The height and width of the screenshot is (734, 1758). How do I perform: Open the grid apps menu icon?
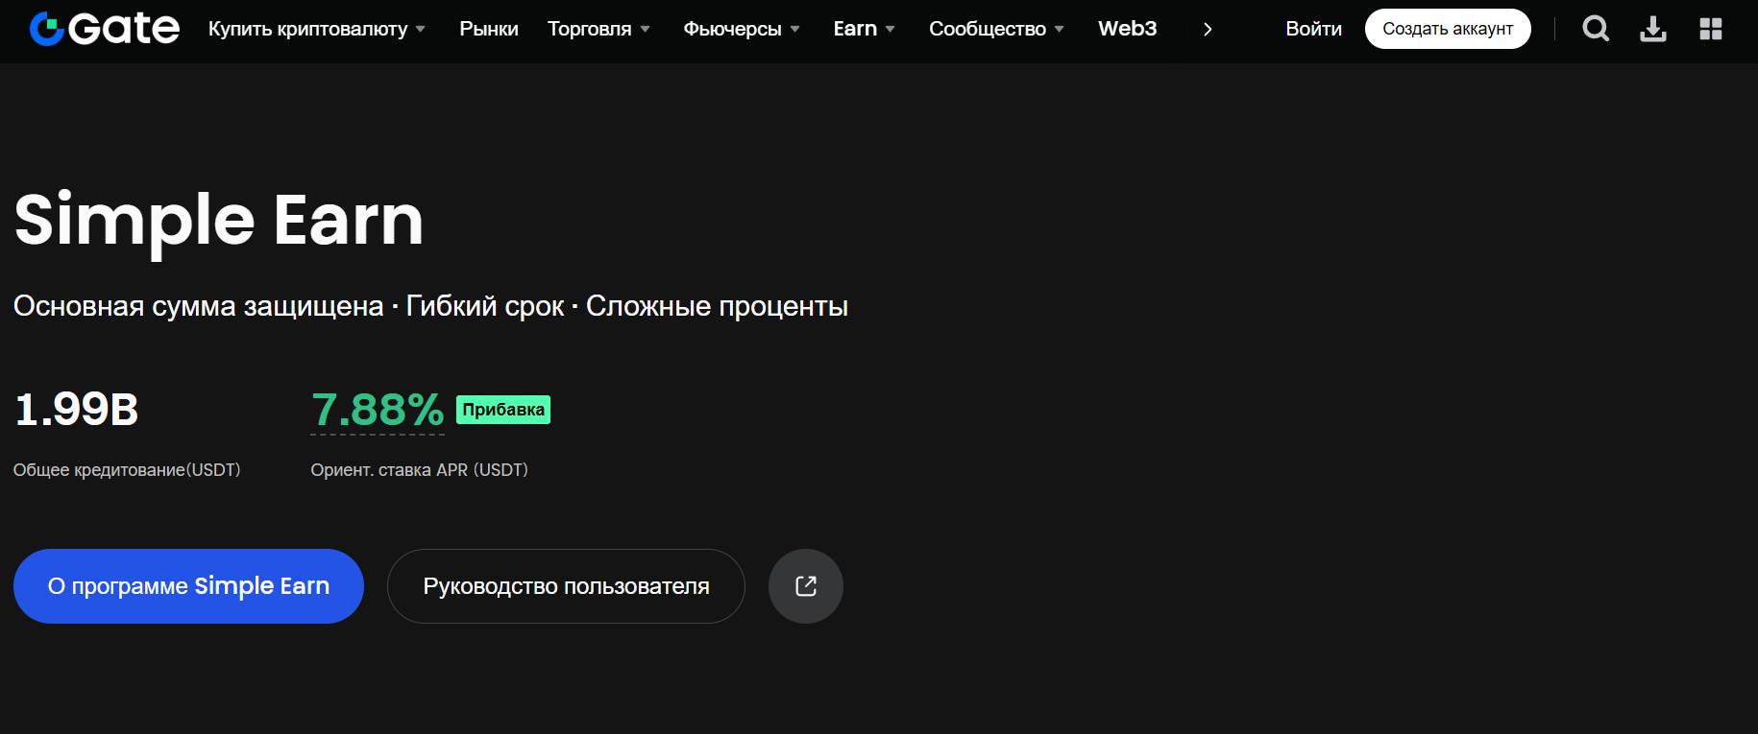click(1710, 29)
